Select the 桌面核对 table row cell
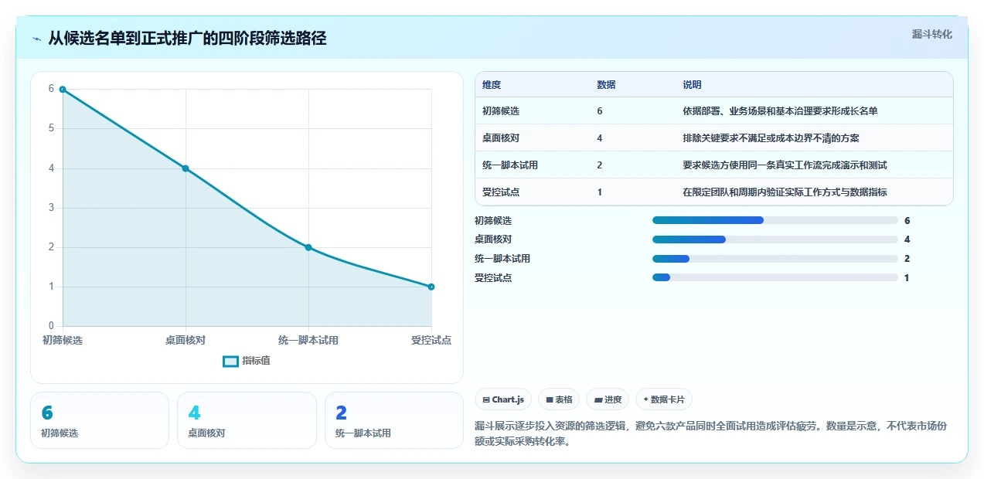984x479 pixels. point(501,138)
